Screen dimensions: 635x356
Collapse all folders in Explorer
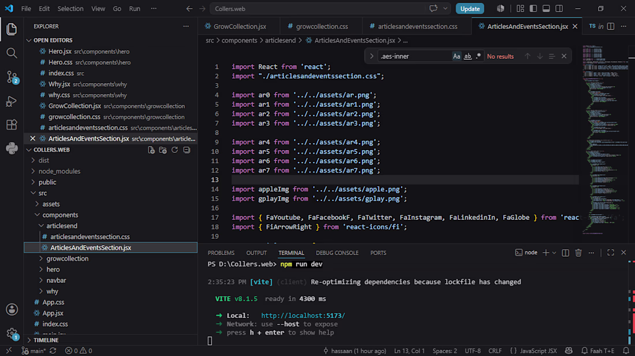point(186,150)
